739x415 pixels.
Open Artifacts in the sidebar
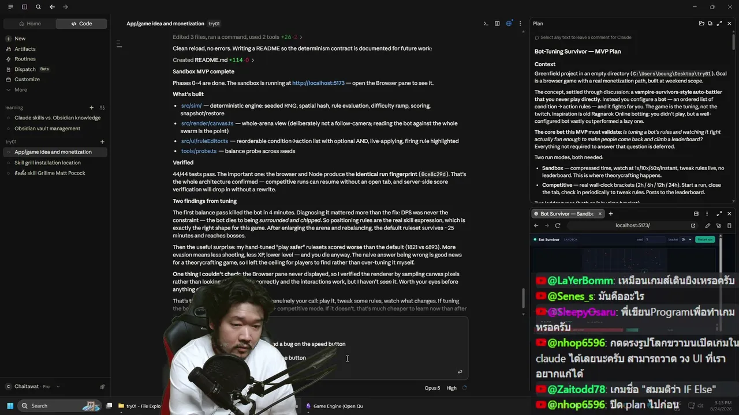click(x=25, y=49)
